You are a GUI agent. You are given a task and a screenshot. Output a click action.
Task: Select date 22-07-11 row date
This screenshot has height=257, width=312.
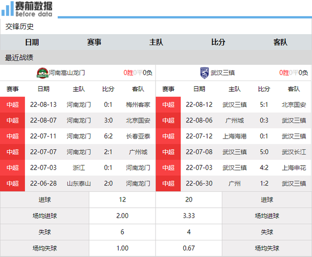[x=43, y=136]
